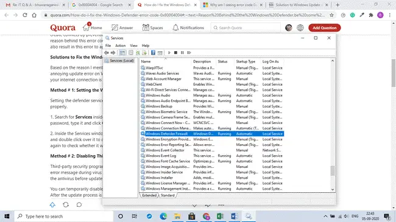Bookmark page with star icon

pos(331,15)
